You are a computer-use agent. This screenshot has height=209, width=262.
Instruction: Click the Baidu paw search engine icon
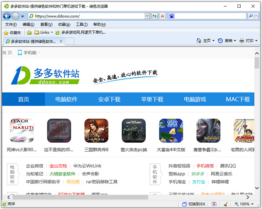coord(172,16)
